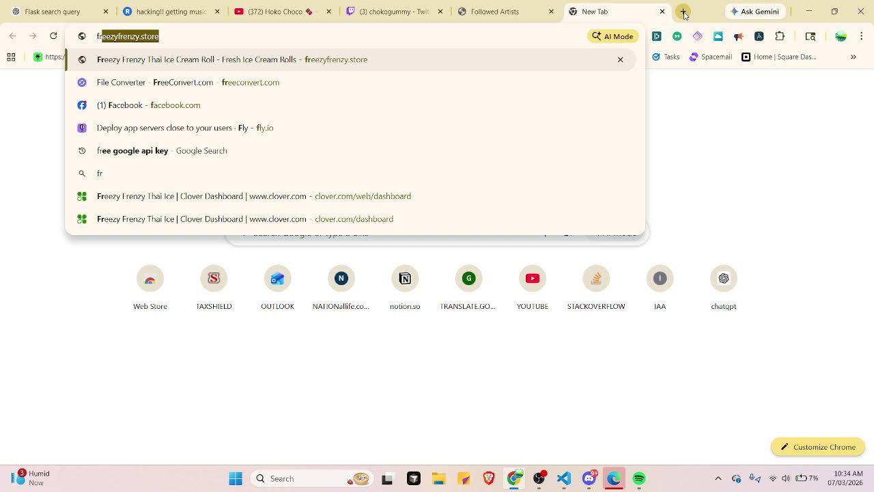The width and height of the screenshot is (874, 492).
Task: Remove the freezyfrenzy.store suggestion with X
Action: click(620, 59)
